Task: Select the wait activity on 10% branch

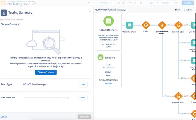Action: click(x=193, y=78)
